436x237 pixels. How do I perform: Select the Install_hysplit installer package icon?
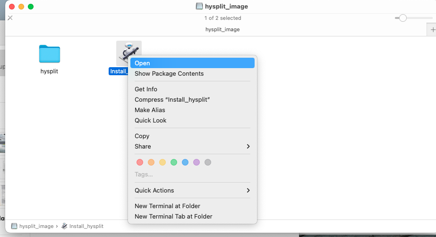point(129,51)
